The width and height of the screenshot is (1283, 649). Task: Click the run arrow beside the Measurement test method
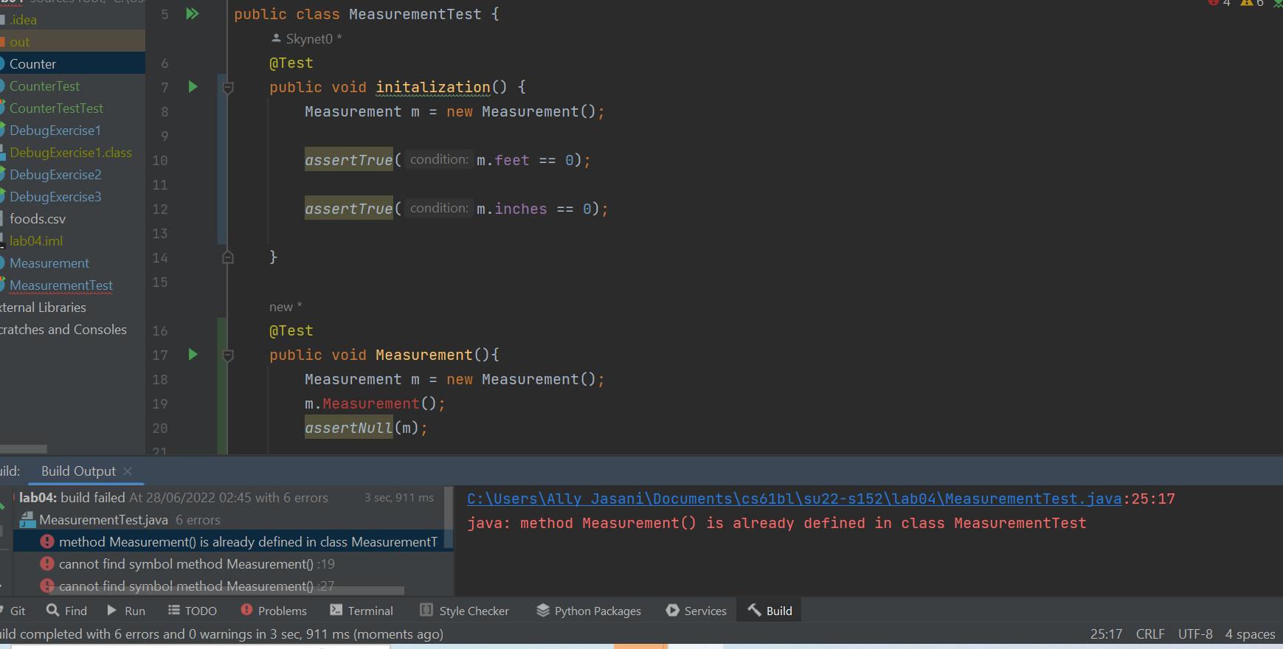pos(193,355)
